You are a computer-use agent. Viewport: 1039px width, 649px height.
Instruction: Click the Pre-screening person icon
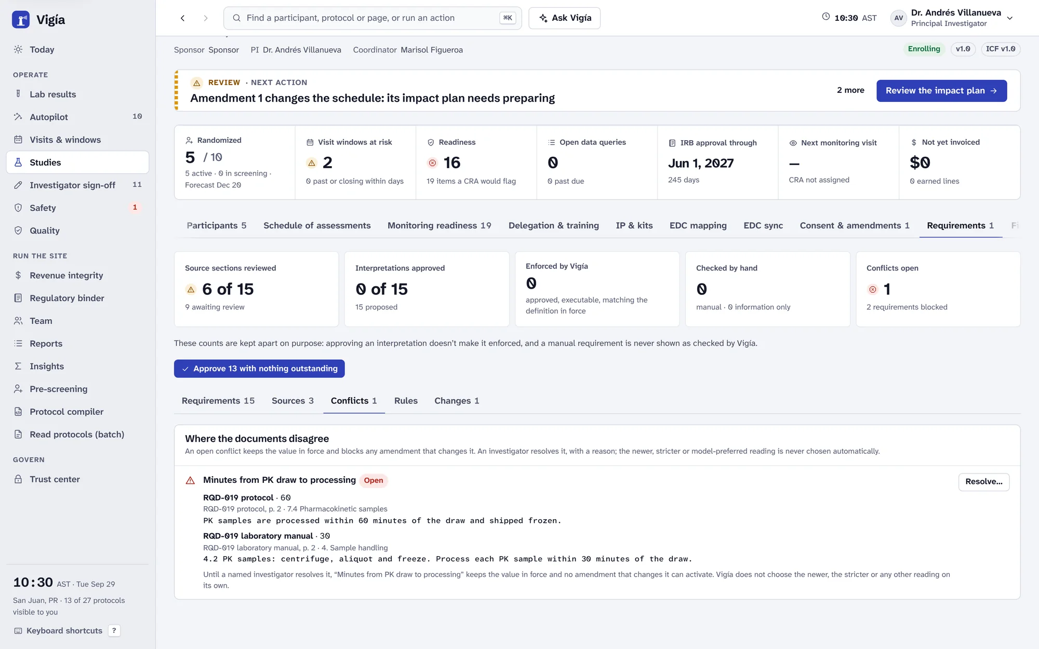tap(18, 389)
